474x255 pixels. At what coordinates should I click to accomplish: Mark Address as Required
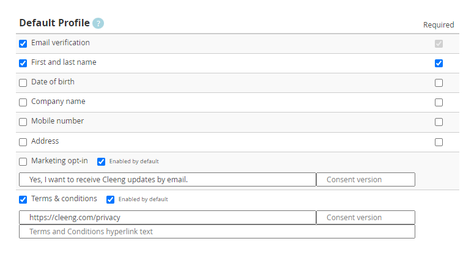point(439,142)
